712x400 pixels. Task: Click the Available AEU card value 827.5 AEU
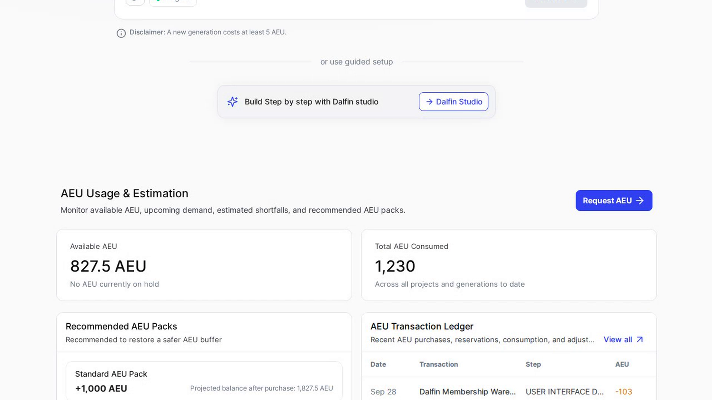(108, 266)
